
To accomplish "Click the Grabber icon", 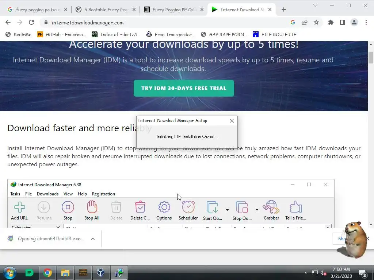I will click(271, 207).
